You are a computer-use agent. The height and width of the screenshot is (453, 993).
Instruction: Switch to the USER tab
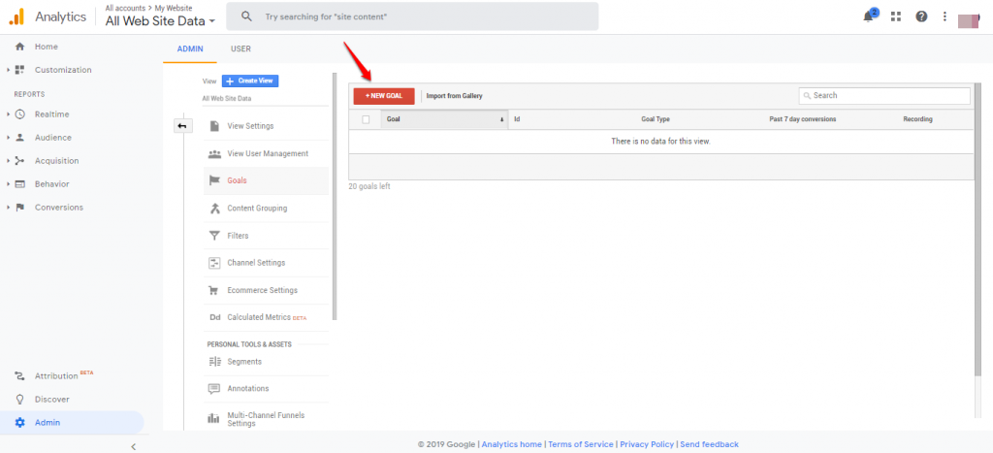coord(240,49)
